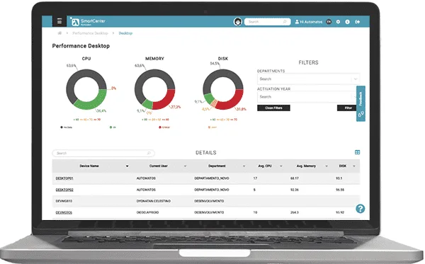Open the Department column arrow
425x264 pixels.
point(244,166)
